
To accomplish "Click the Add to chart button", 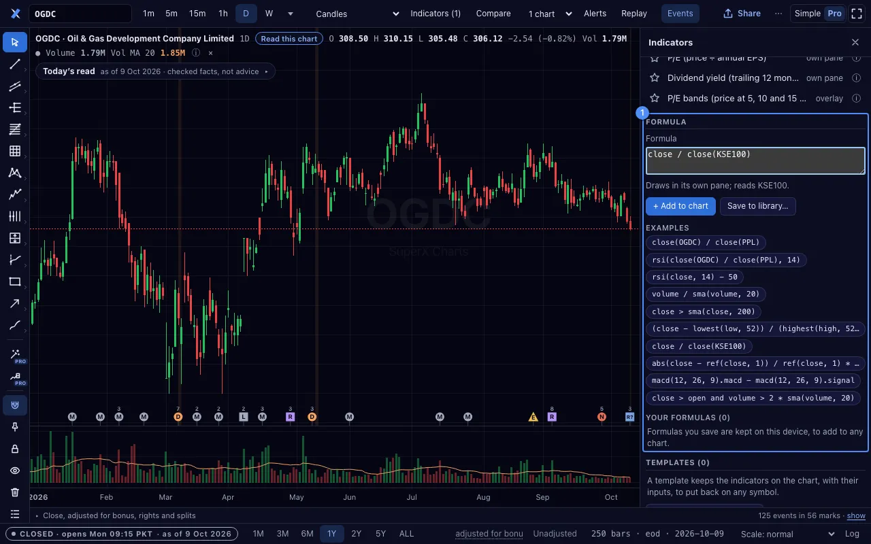I will tap(680, 206).
